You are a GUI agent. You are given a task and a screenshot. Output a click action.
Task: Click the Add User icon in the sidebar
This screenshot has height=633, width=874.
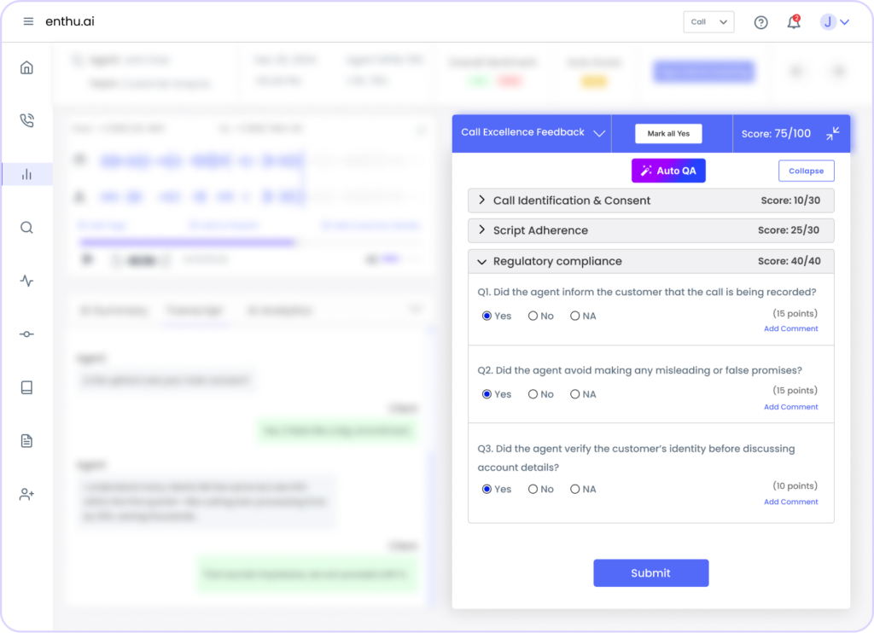(x=27, y=493)
